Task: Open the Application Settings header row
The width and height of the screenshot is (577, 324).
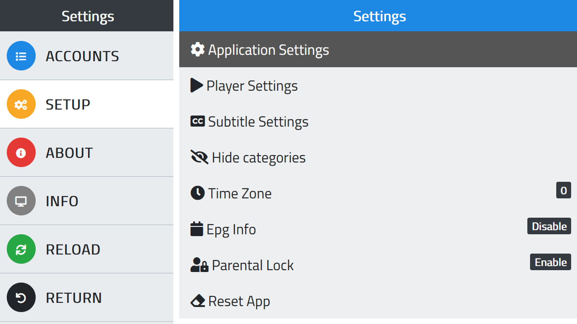Action: coord(268,50)
